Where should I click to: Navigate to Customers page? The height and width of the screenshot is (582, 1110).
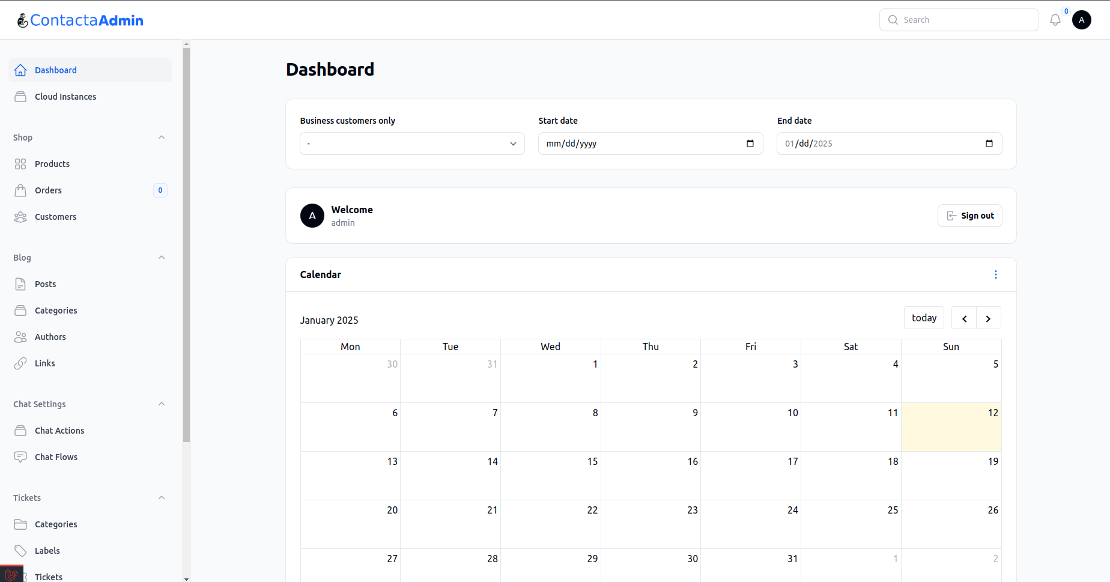click(x=55, y=217)
